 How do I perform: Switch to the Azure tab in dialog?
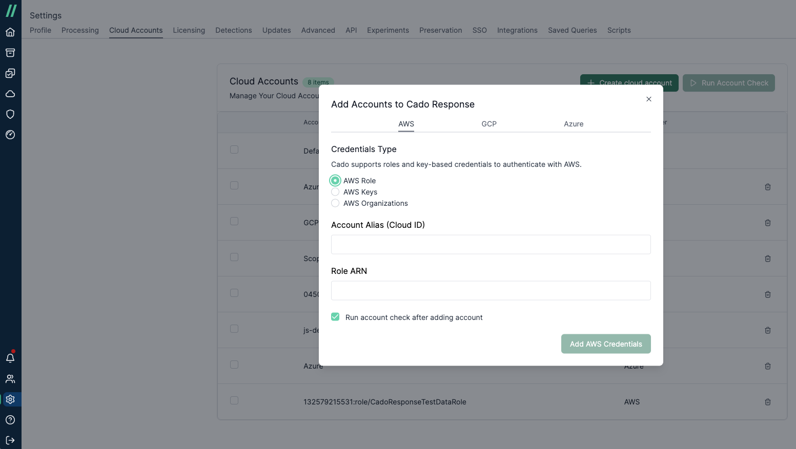tap(574, 124)
